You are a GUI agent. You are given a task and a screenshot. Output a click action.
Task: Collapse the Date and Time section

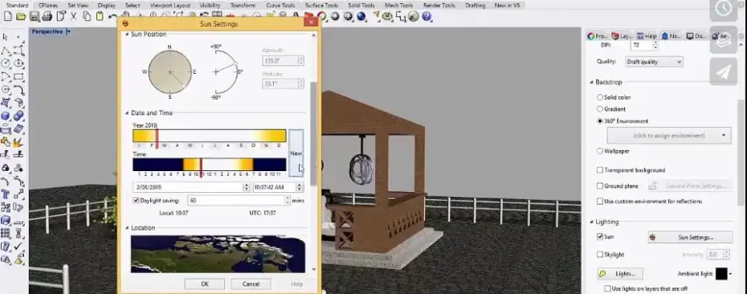[127, 113]
